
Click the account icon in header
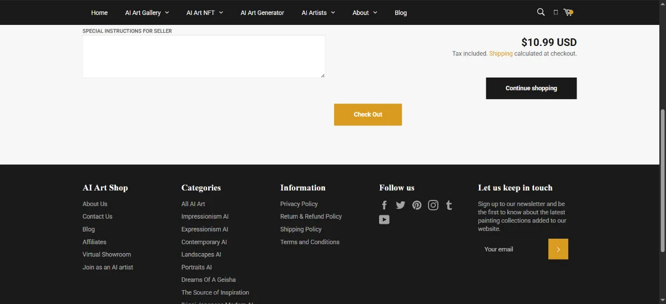click(x=556, y=12)
